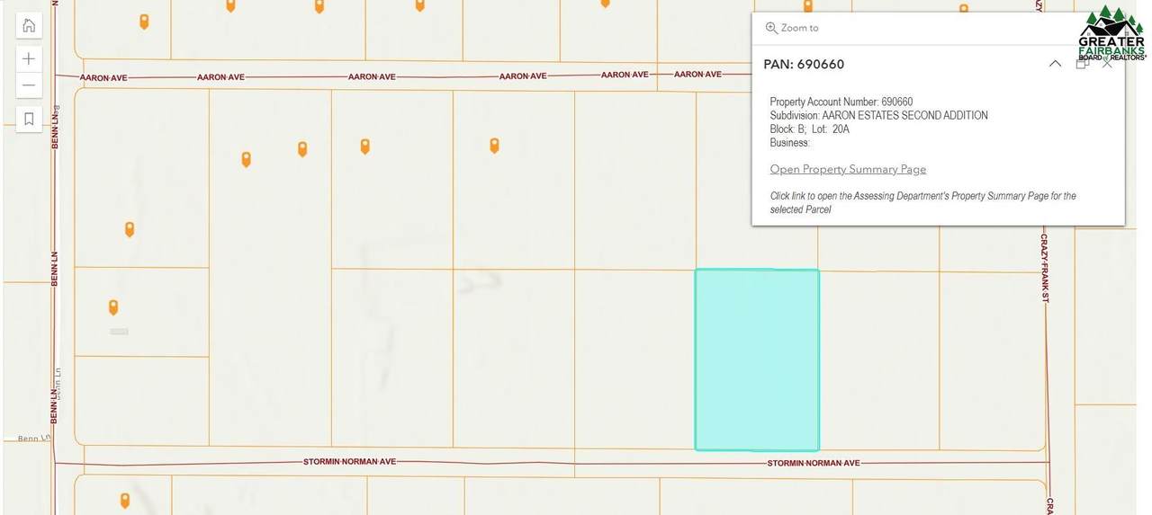1152x515 pixels.
Task: Click the Crazy Frank St road label
Action: coord(1045,268)
